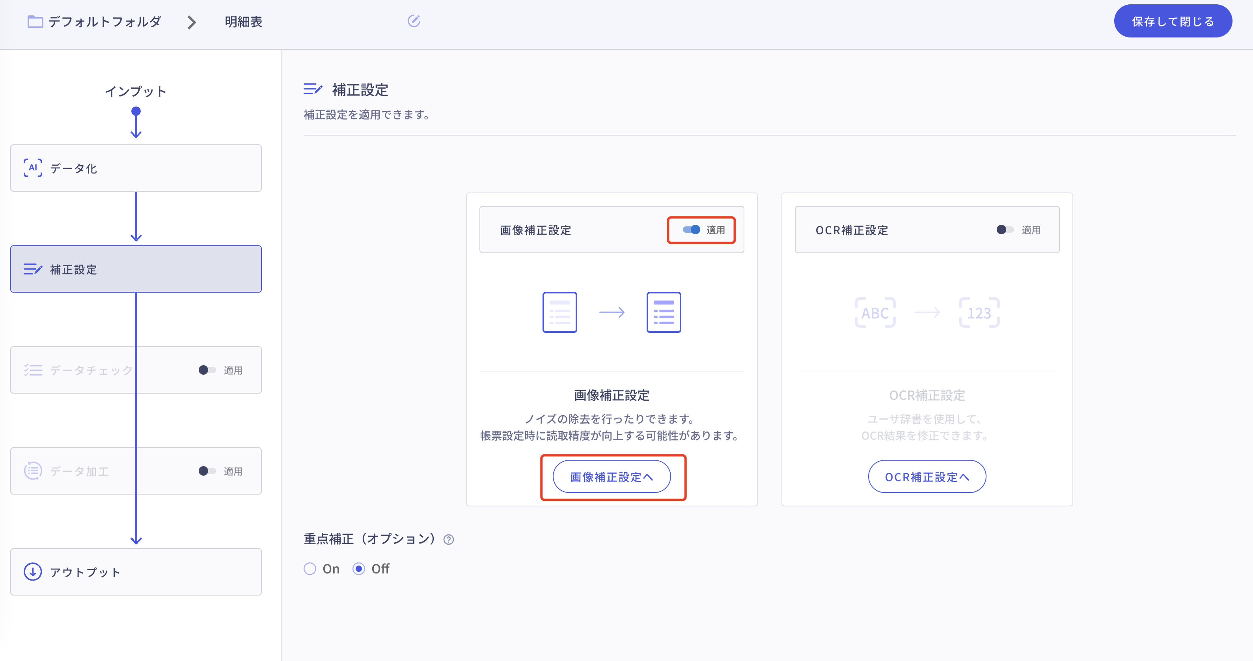Click the 重点補正 help question icon
This screenshot has height=661, width=1253.
pos(449,540)
